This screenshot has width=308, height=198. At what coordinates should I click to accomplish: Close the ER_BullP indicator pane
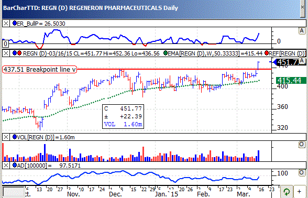[x=6, y=24]
